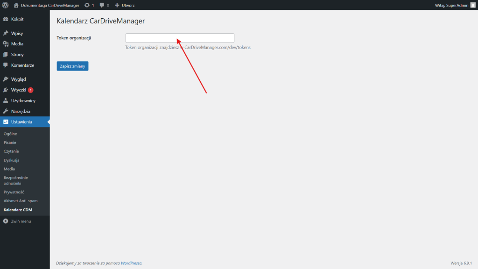Click the Utwórz plus icon
Screen dimensions: 478x269
(x=117, y=5)
